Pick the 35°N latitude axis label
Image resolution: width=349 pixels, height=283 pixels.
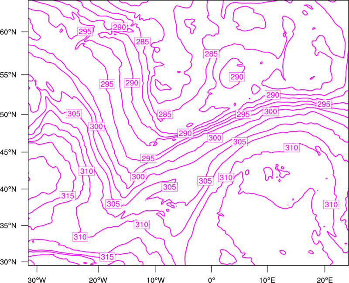[x=8, y=226]
